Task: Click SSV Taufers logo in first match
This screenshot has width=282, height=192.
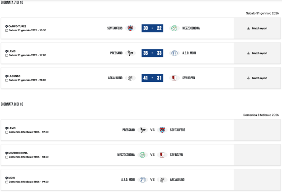Action: (131, 28)
